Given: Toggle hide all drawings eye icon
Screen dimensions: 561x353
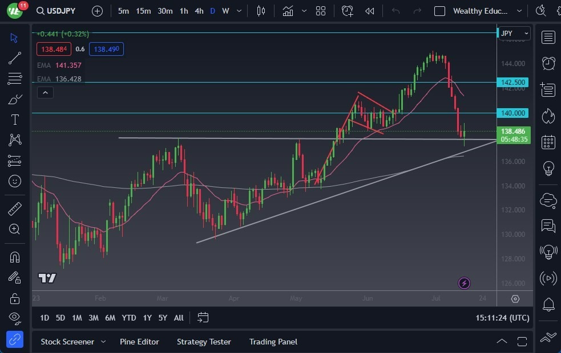Looking at the screenshot, I should pyautogui.click(x=15, y=318).
